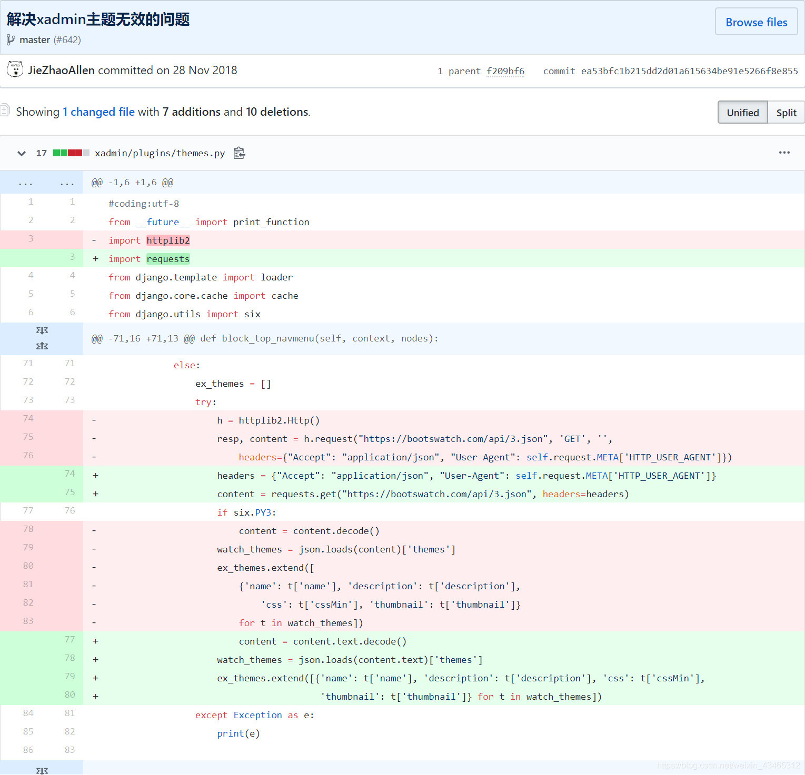Click the git branch icon beside master

click(11, 39)
